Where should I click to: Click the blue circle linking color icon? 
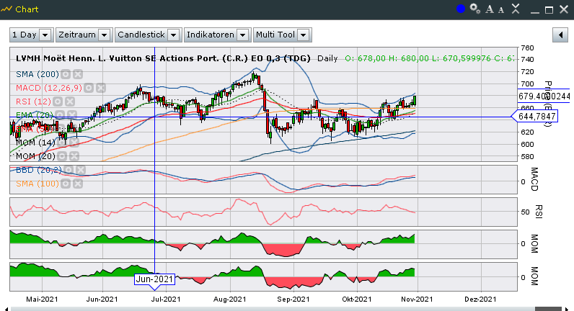click(461, 9)
